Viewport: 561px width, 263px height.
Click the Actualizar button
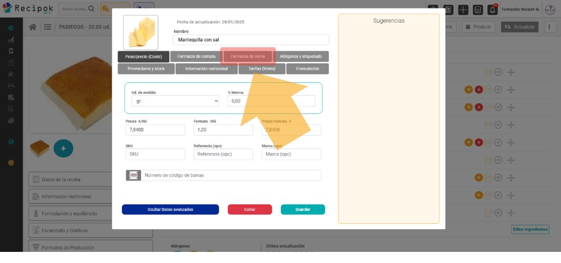(520, 27)
